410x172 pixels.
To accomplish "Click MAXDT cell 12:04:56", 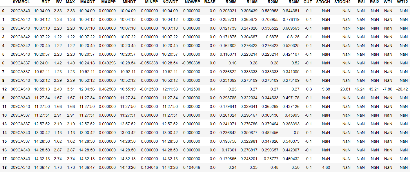I will coord(87,89).
